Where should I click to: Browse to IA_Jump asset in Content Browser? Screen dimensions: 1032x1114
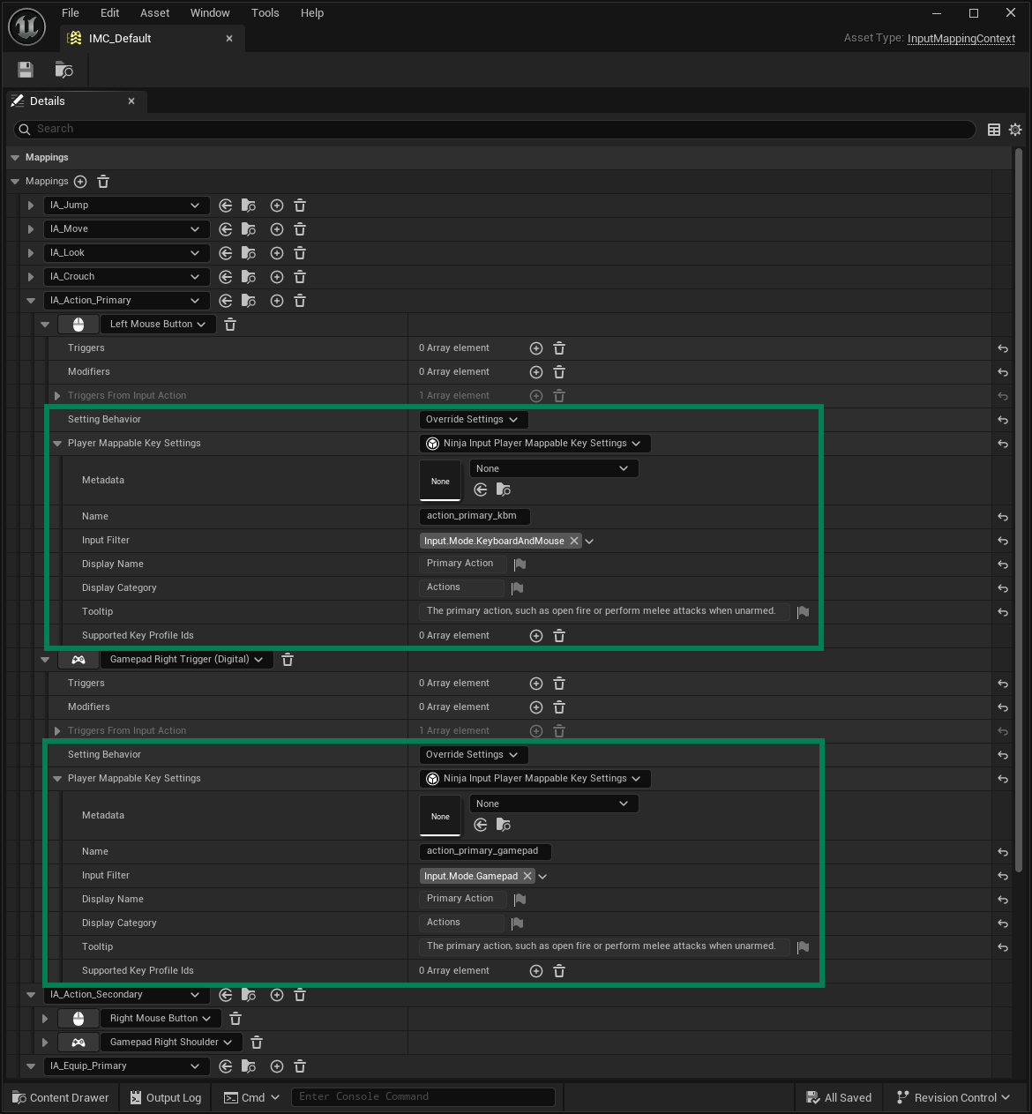[249, 206]
